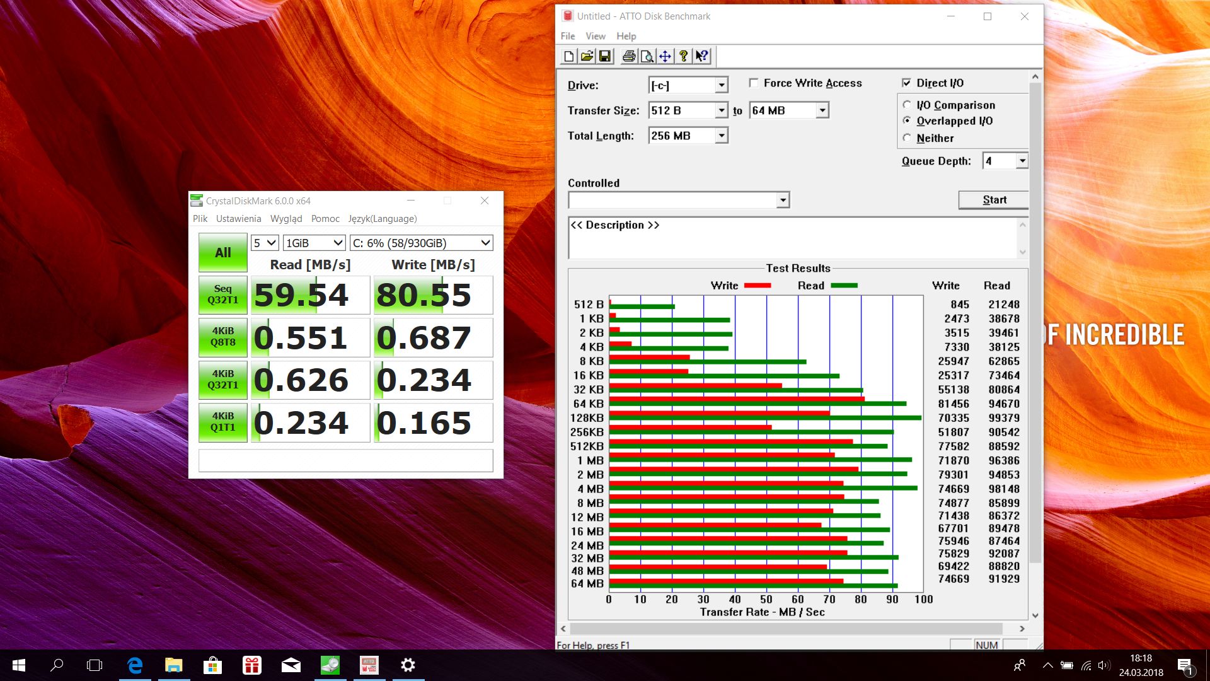Click the blue four-arrow move icon
Screen dimensions: 1210x681
click(665, 57)
